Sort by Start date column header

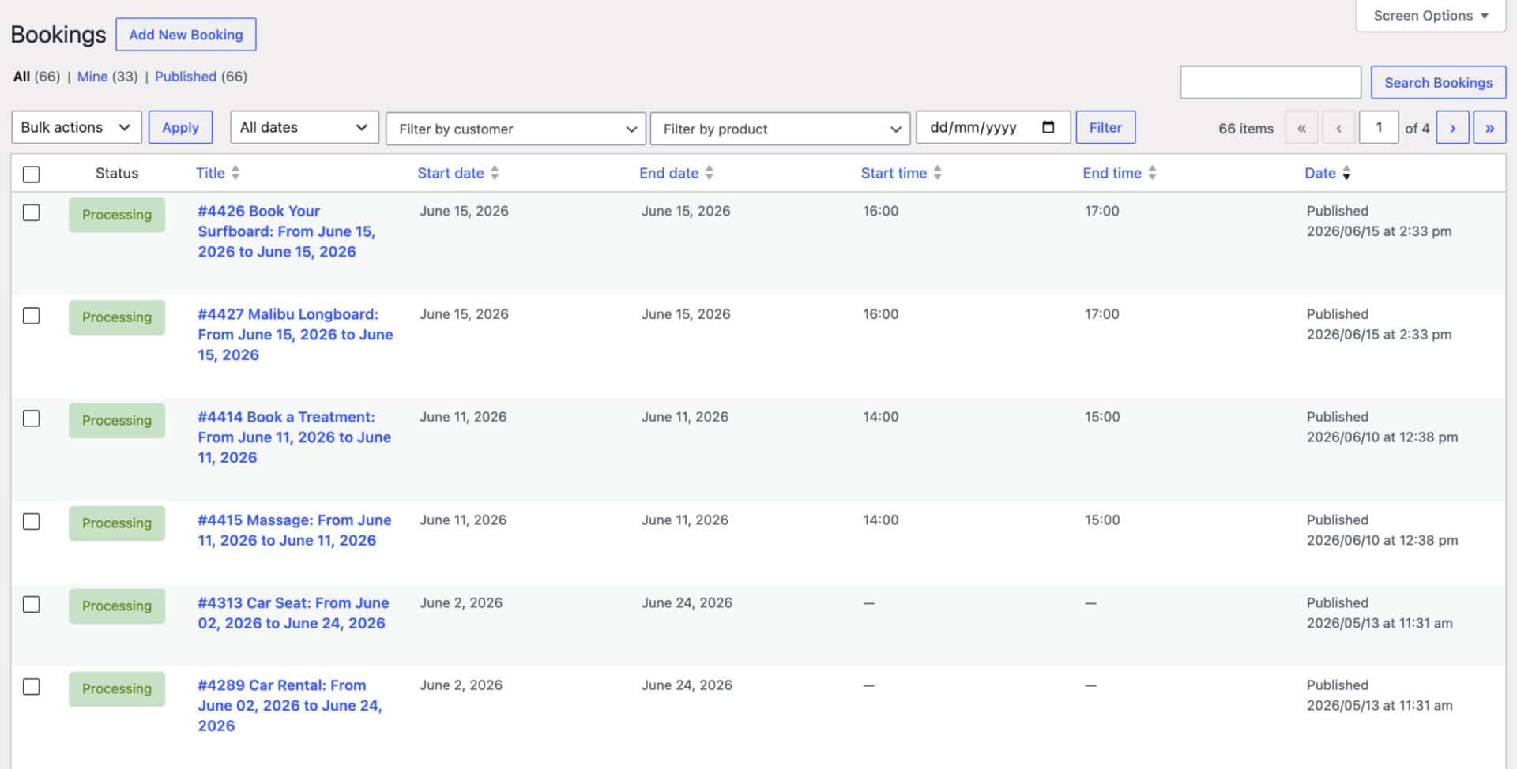[450, 173]
